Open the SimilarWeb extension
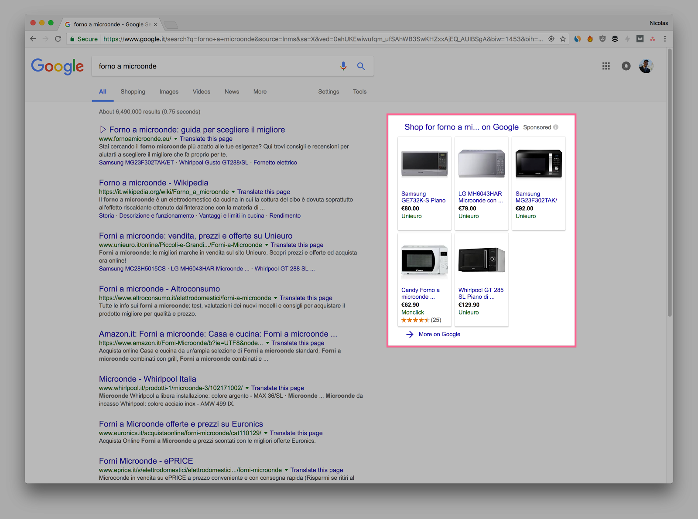The width and height of the screenshot is (698, 519). pyautogui.click(x=578, y=39)
